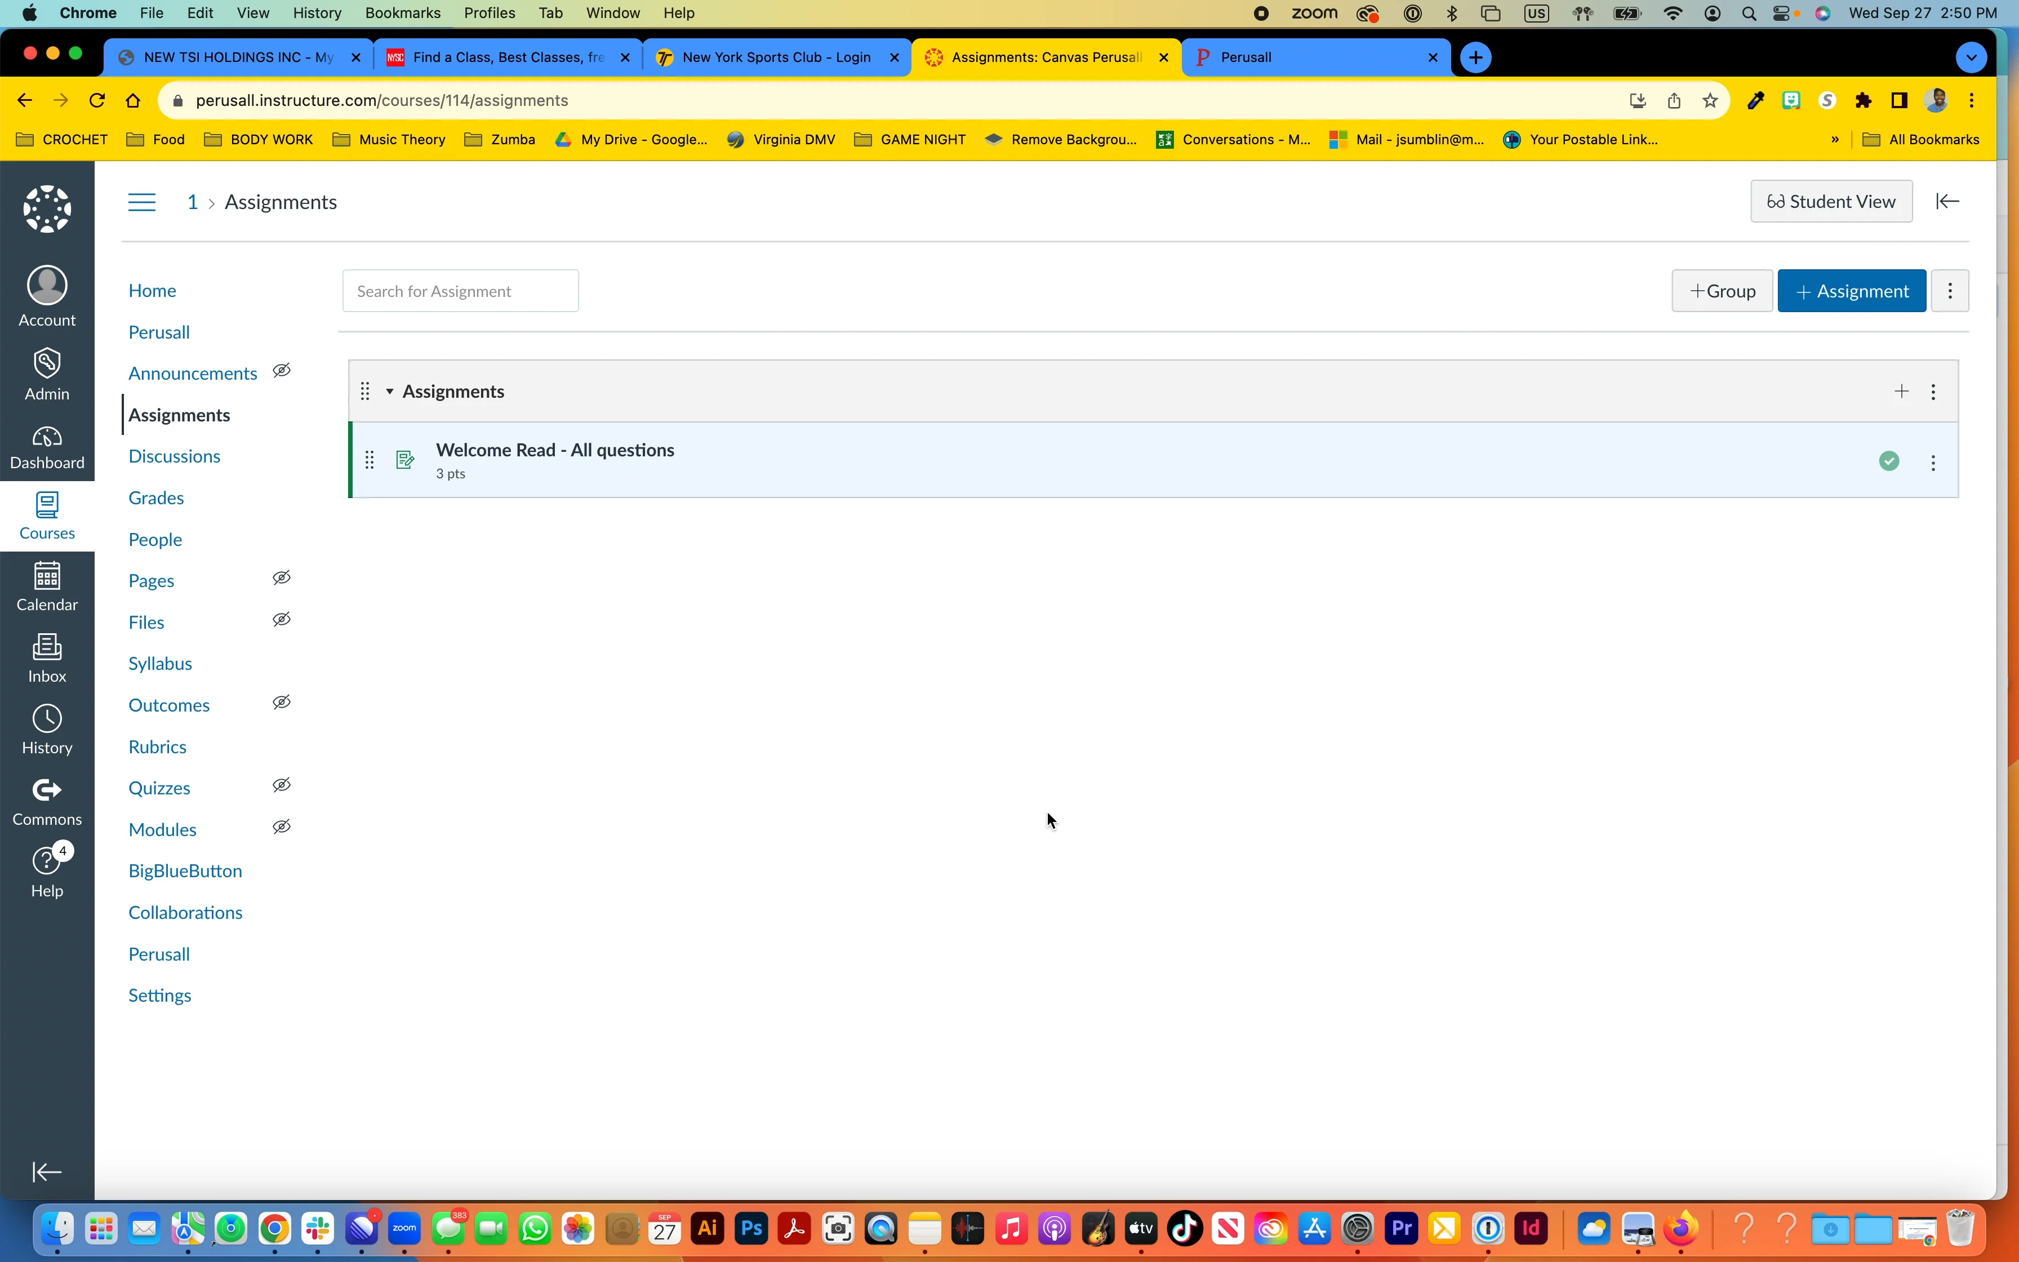
Task: Click the hidden-eye icon beside Files
Action: tap(282, 619)
